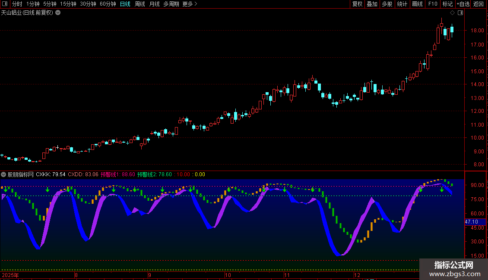Open F10 company information

click(432, 4)
